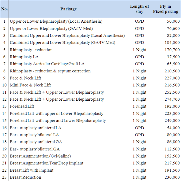Click the Breast Reduction package cell
Screen dimensions: 181x181
tap(25, 177)
